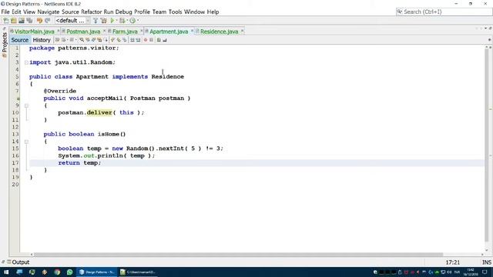Click the highlighted 'deliver' method call
Viewport: 493px width, 277px height.
(99, 112)
